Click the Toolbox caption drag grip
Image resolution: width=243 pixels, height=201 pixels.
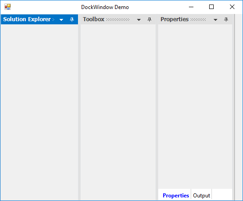pos(118,19)
